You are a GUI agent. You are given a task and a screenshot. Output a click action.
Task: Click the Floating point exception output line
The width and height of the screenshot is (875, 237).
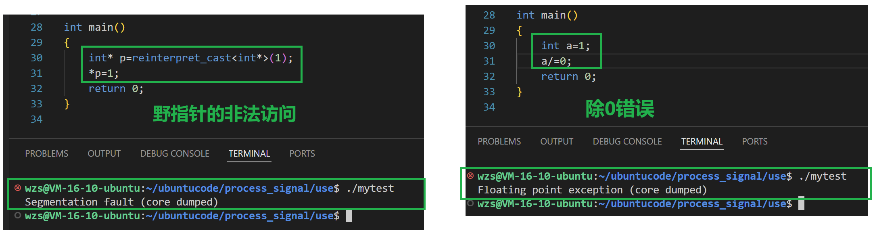point(592,190)
